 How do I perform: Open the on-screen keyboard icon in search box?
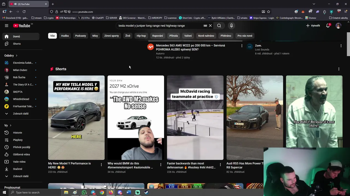(x=205, y=26)
